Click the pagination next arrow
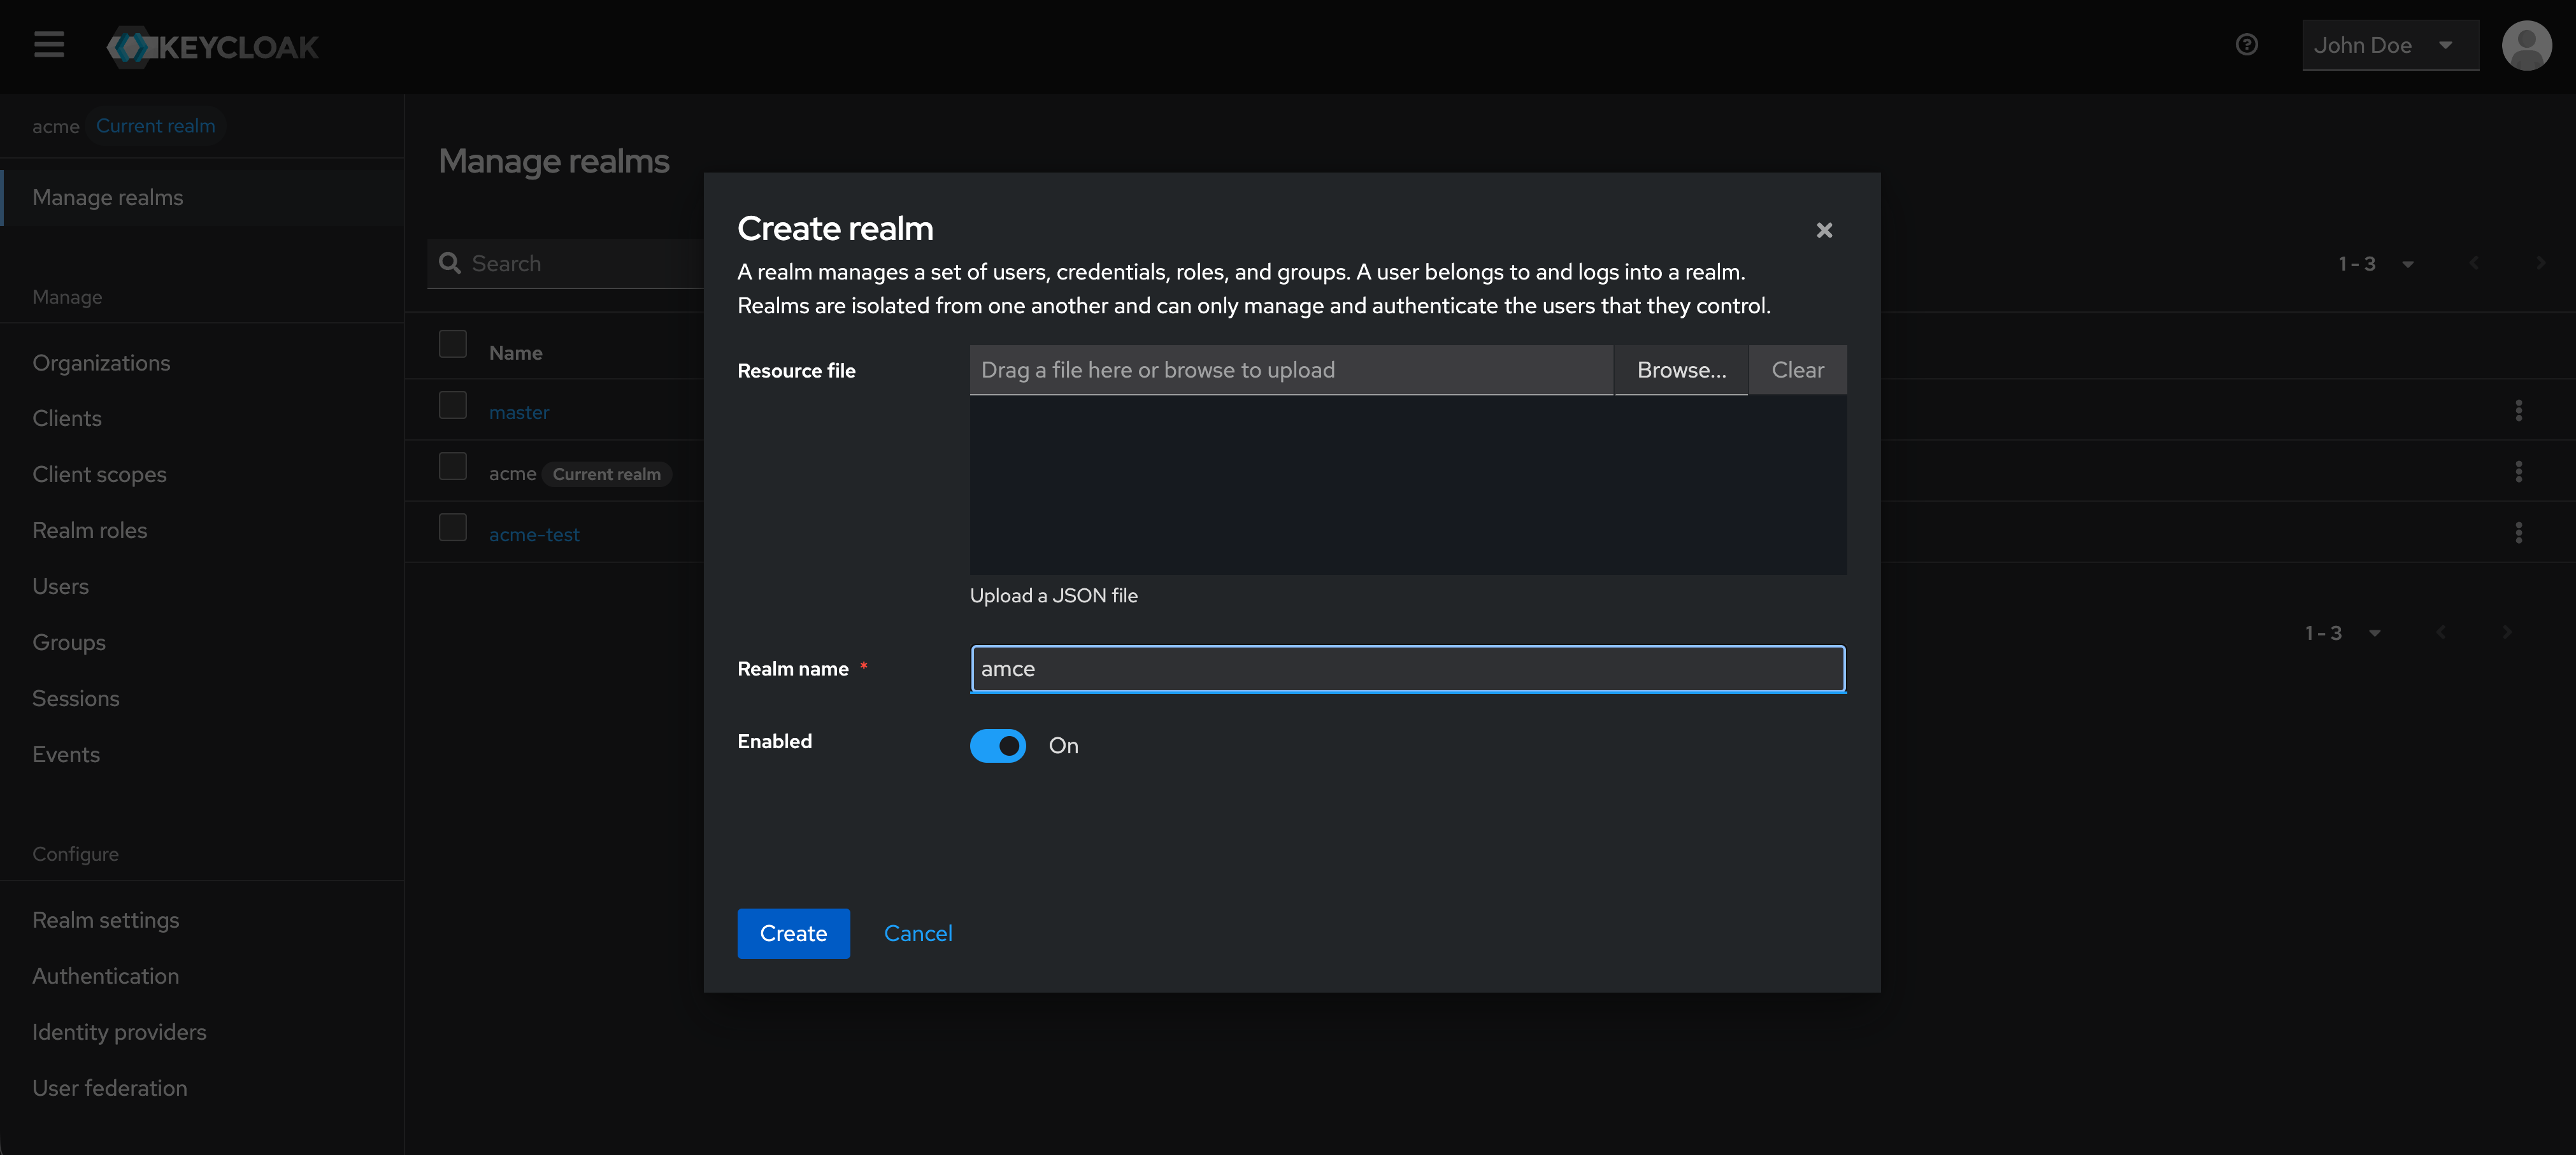Viewport: 2576px width, 1155px height. tap(2541, 263)
